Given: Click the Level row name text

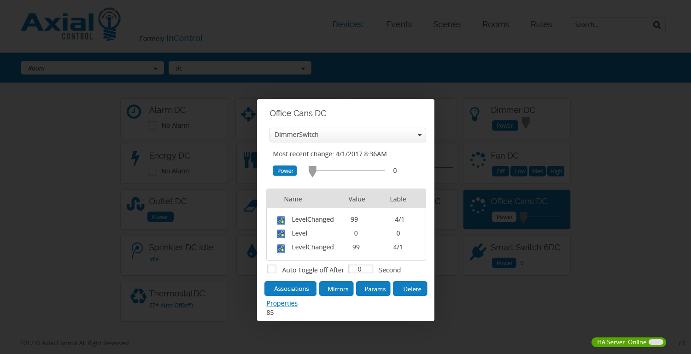Looking at the screenshot, I should 299,233.
